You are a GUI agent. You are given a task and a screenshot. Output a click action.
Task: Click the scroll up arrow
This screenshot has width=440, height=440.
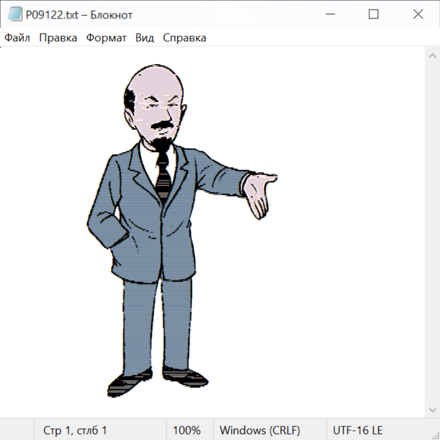click(432, 56)
